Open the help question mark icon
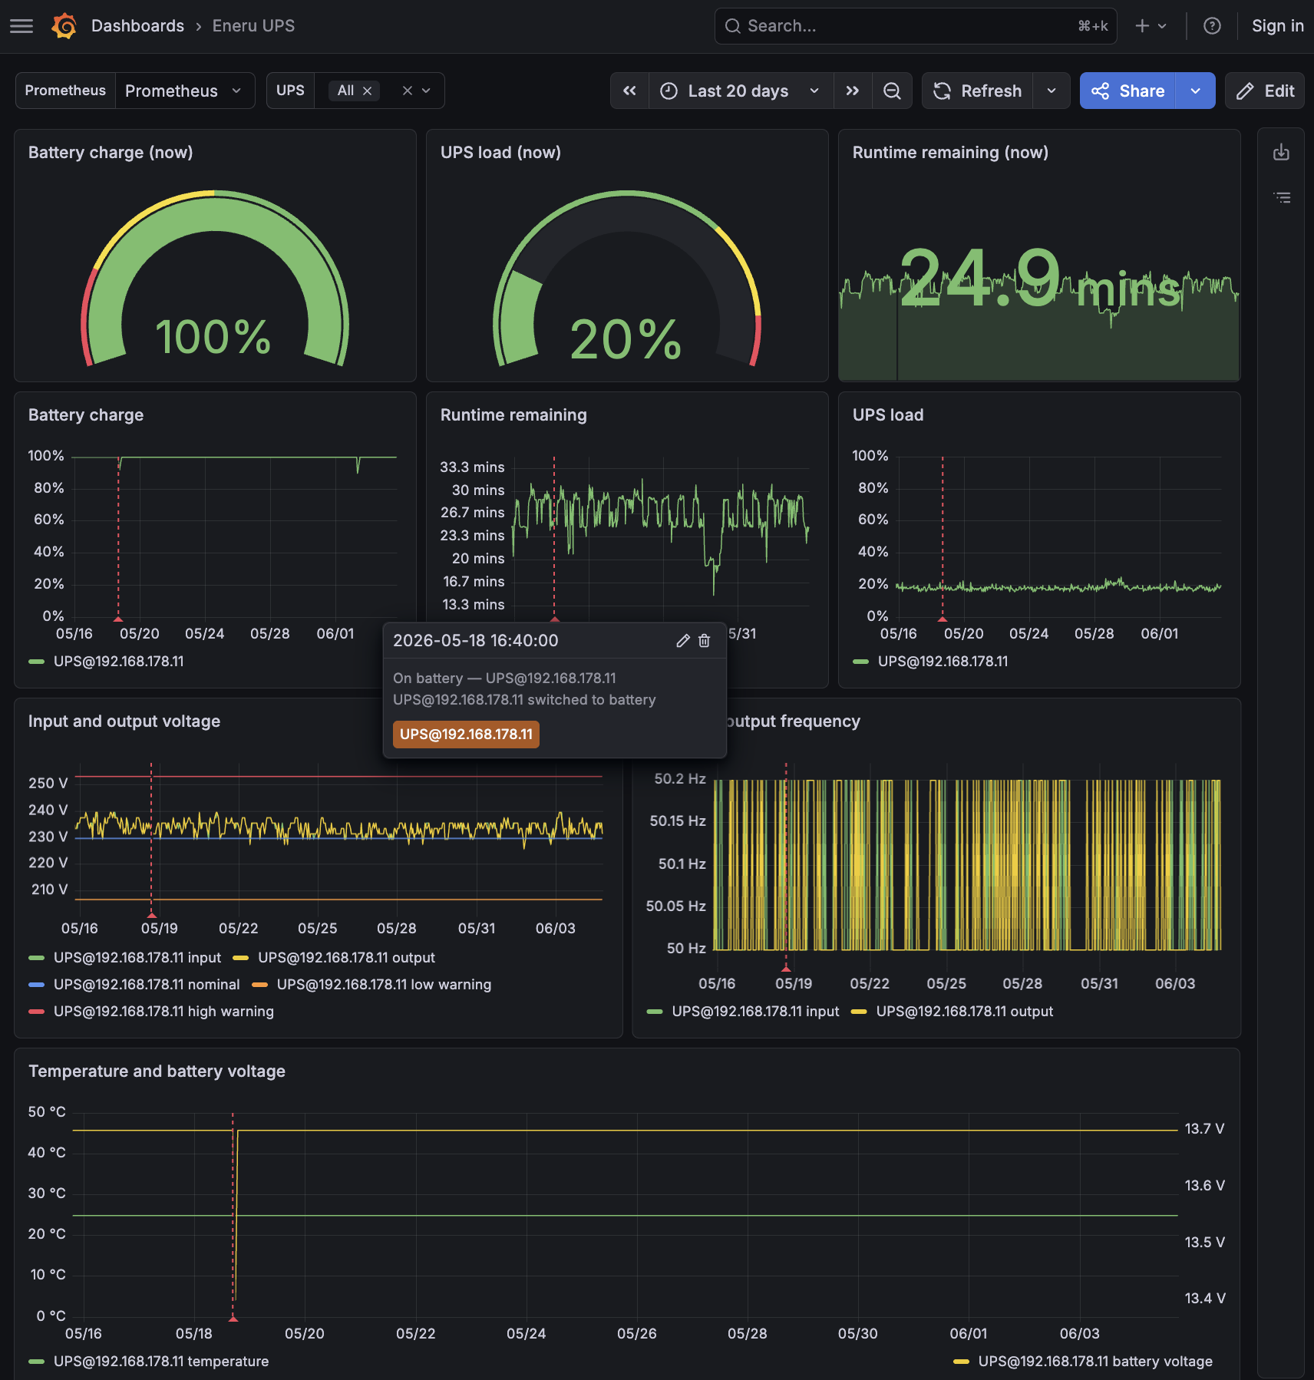The width and height of the screenshot is (1314, 1380). (x=1212, y=26)
